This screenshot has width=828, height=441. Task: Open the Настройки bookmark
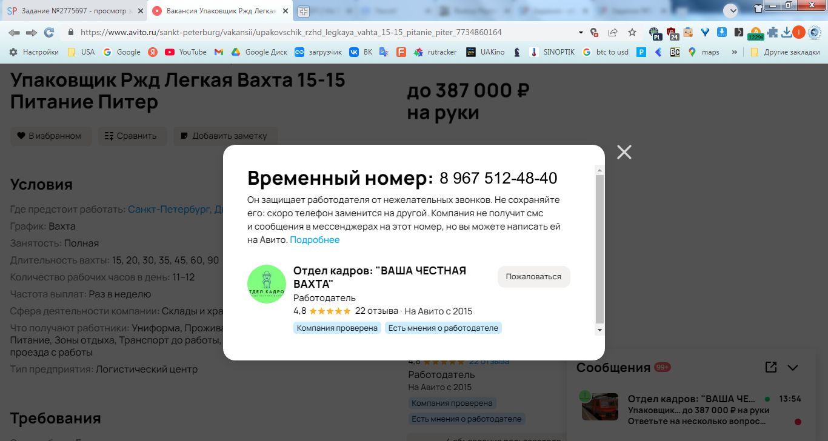click(34, 52)
